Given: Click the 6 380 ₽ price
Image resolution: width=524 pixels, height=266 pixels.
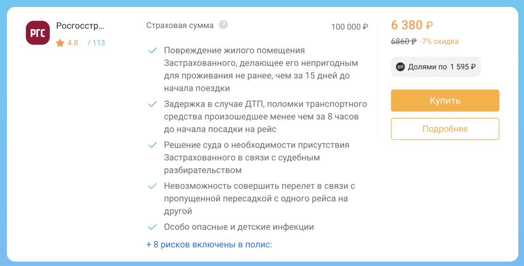Looking at the screenshot, I should [x=412, y=25].
